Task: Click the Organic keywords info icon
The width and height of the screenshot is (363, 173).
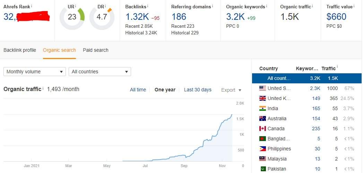Action: click(x=267, y=6)
